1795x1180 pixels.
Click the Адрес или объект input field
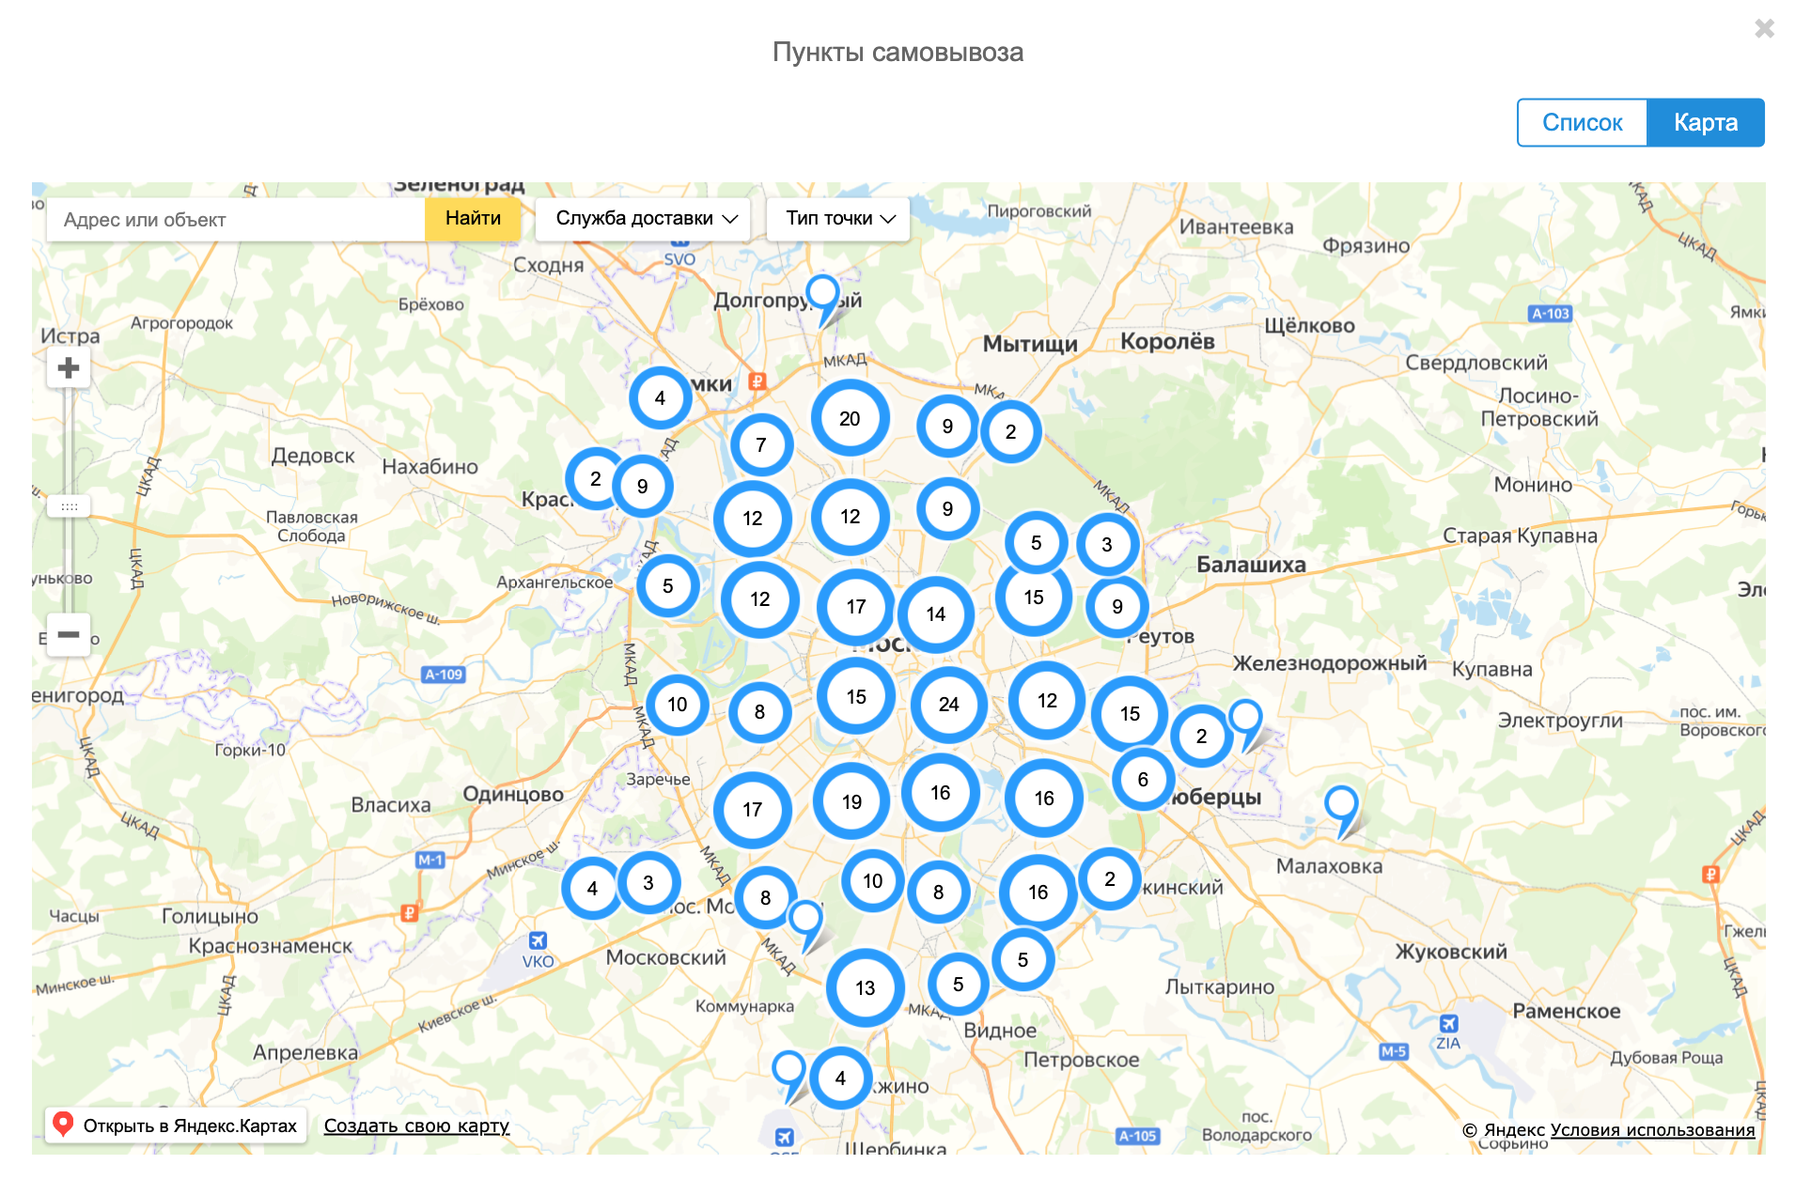[x=235, y=218]
